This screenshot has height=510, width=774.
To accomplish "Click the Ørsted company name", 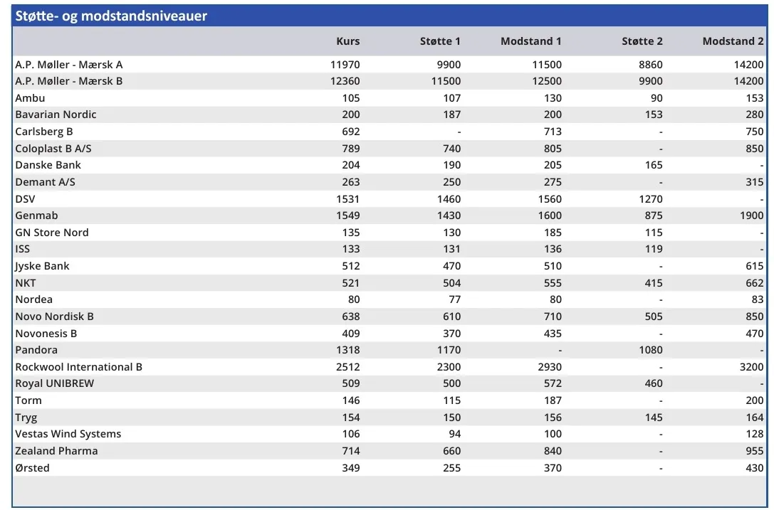I will click(33, 468).
